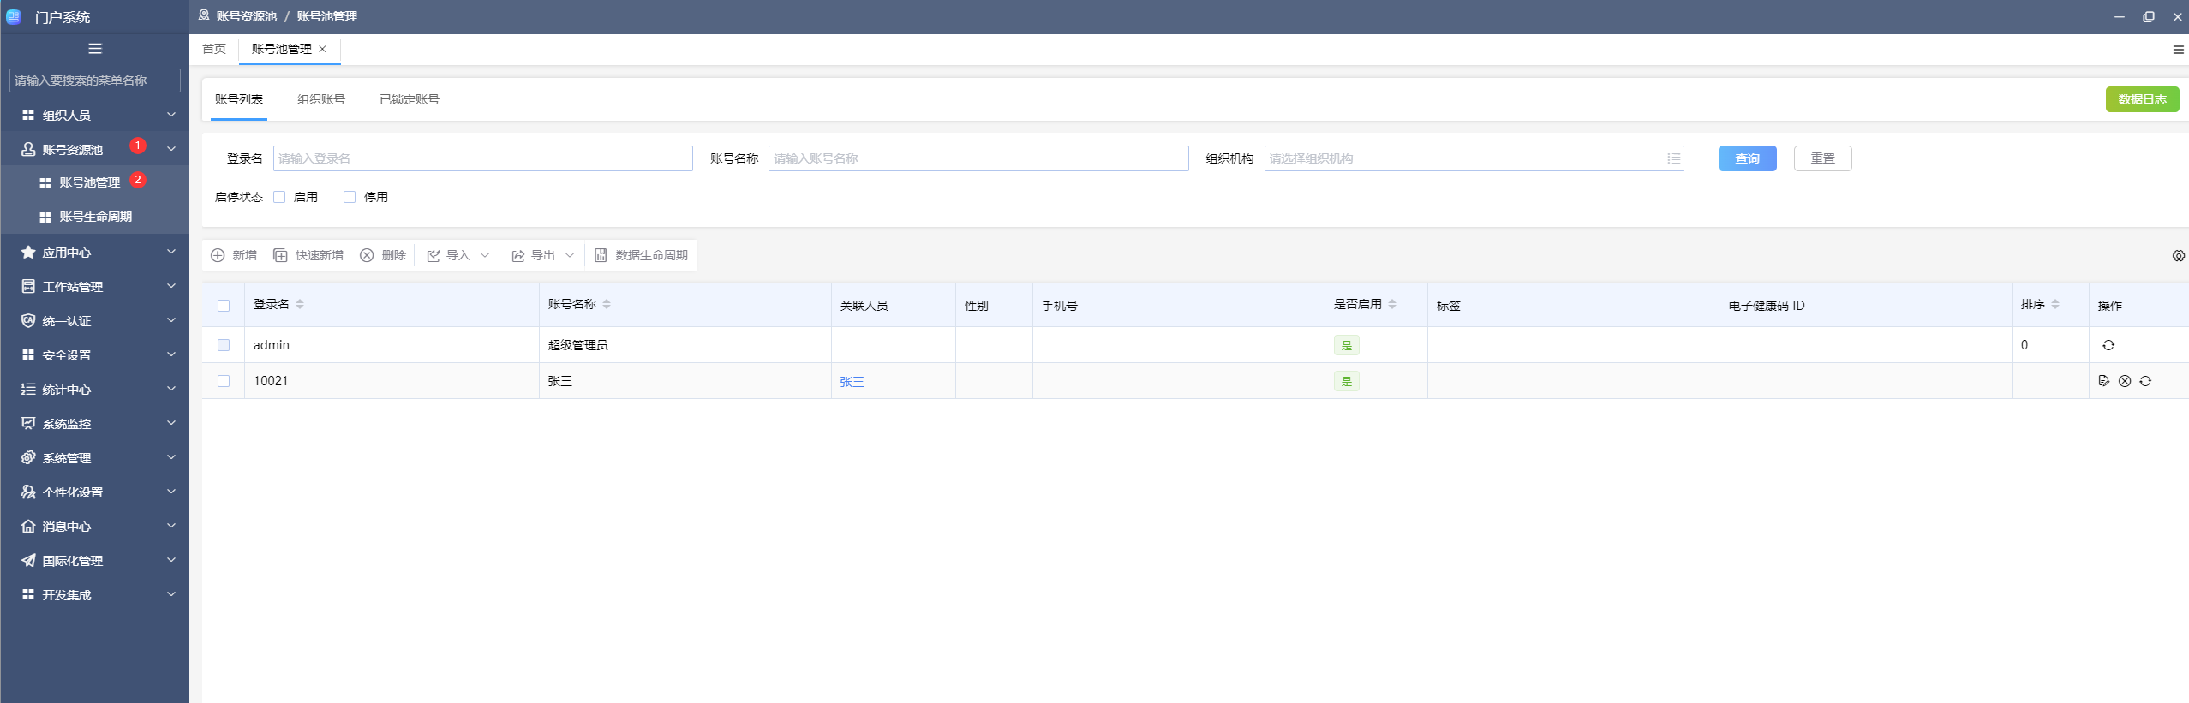Screen dimensions: 2189x703
Task: Click the admin login name cell
Action: [392, 345]
